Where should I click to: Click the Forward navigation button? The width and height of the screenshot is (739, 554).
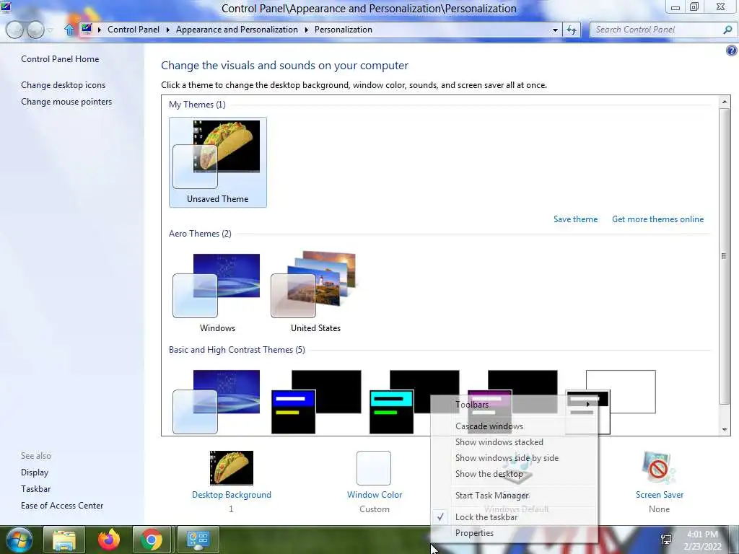35,30
